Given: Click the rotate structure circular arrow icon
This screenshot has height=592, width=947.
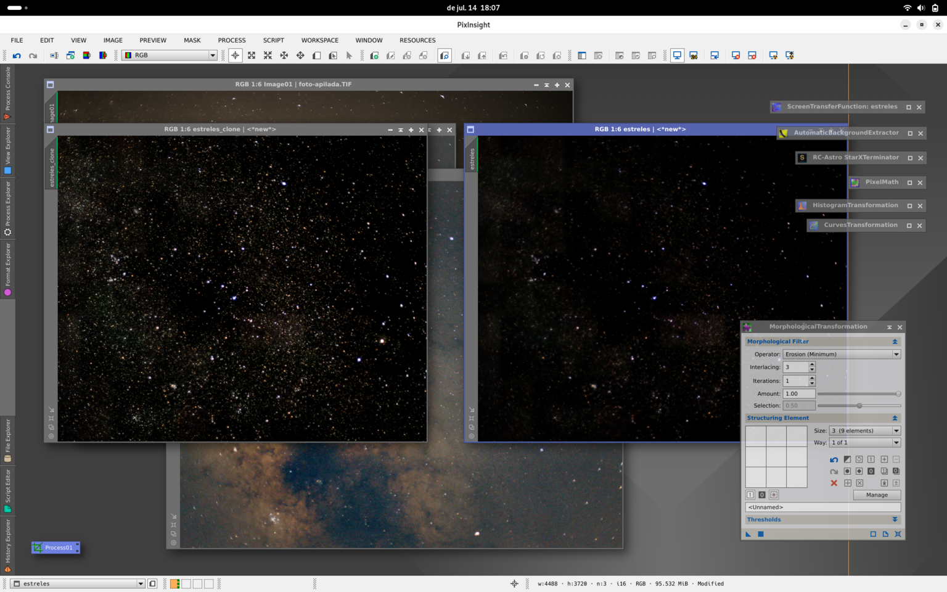Looking at the screenshot, I should coord(859,459).
